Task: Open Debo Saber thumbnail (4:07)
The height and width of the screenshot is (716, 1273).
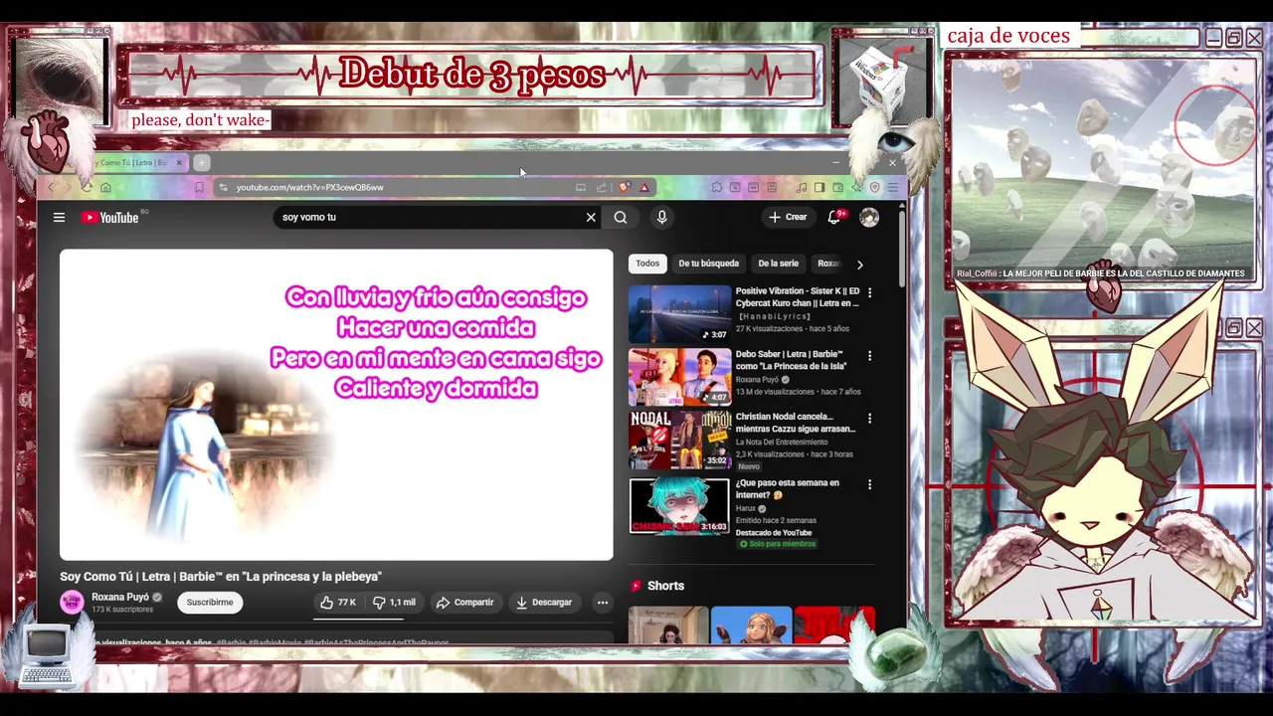Action: [679, 377]
